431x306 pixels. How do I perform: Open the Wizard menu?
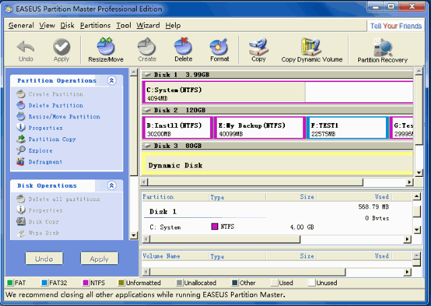(148, 26)
